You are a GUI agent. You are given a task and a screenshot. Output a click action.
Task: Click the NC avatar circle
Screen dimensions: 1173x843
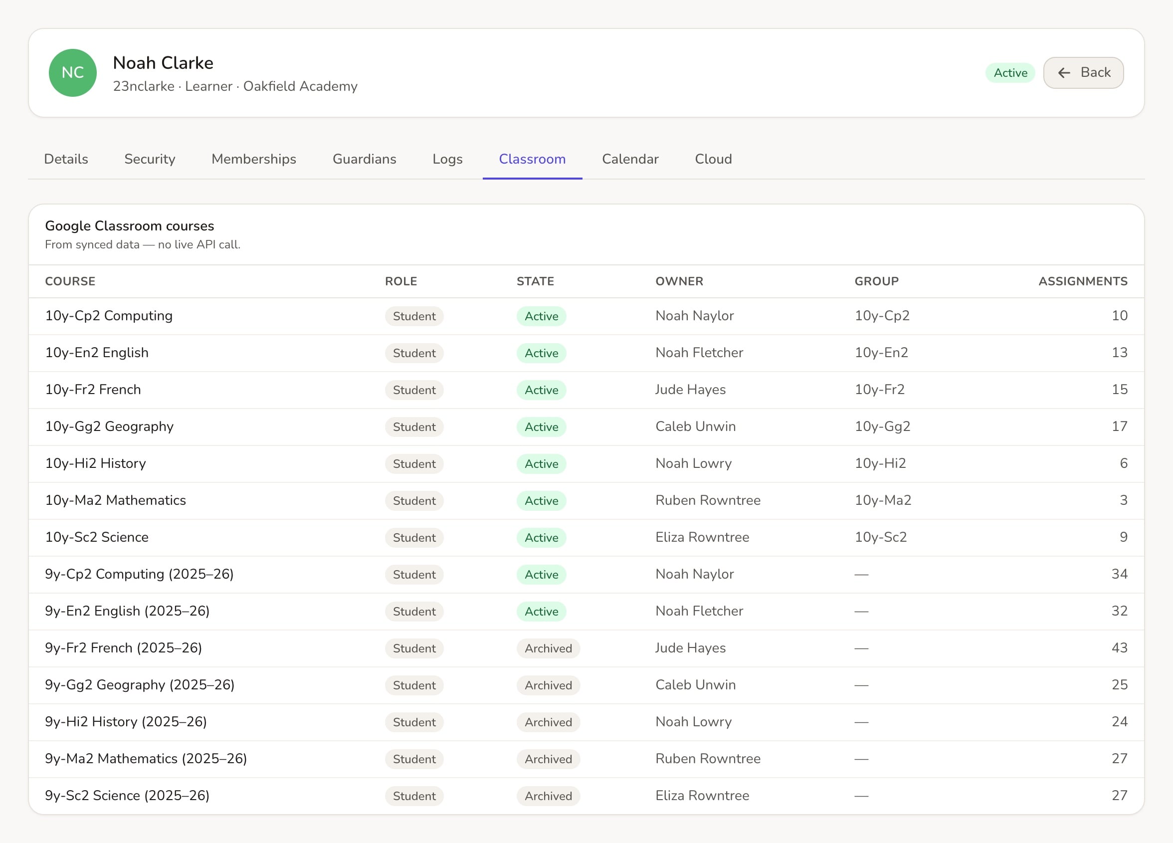coord(72,73)
